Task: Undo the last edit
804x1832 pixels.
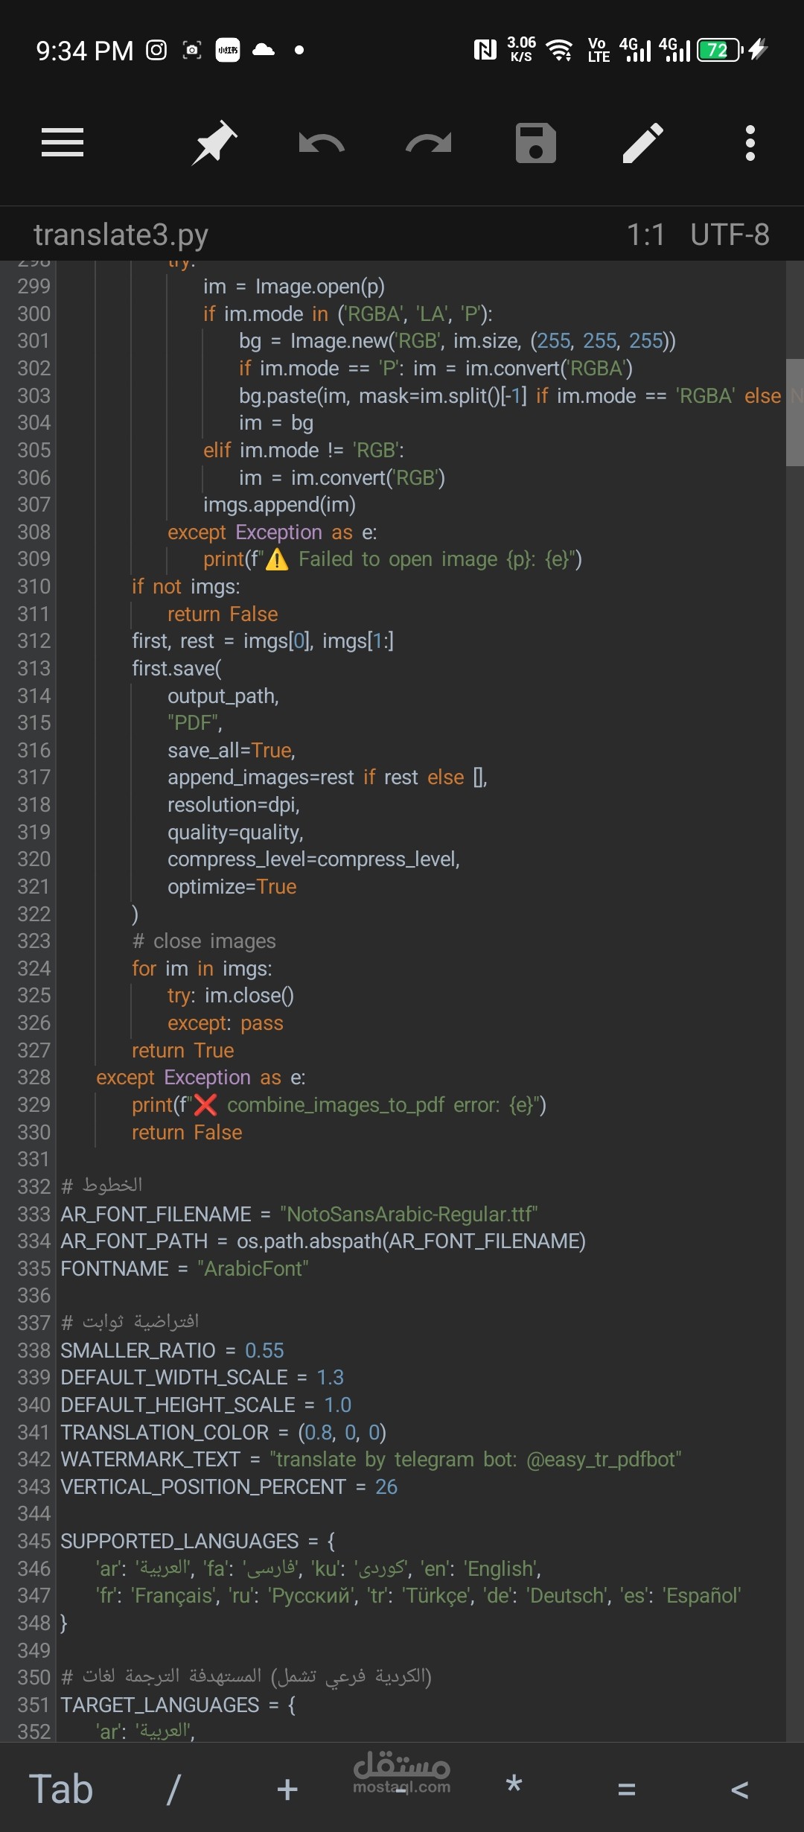Action: pyautogui.click(x=322, y=142)
